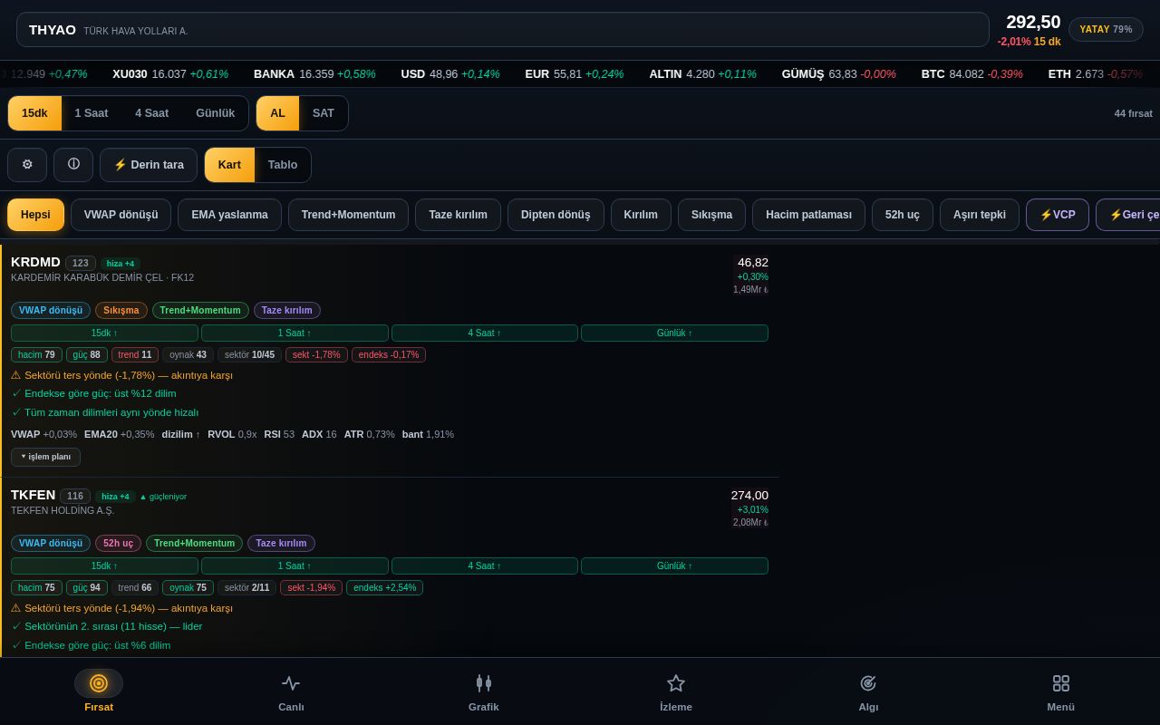Screen dimensions: 1160x725
Task: Expand işlem planı on KRDMD card
Action: (x=45, y=457)
